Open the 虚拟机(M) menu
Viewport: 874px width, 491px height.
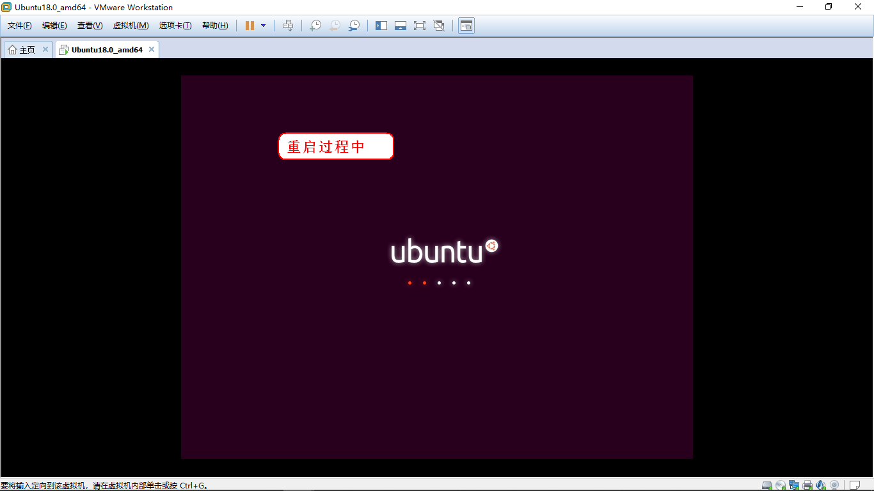[131, 26]
